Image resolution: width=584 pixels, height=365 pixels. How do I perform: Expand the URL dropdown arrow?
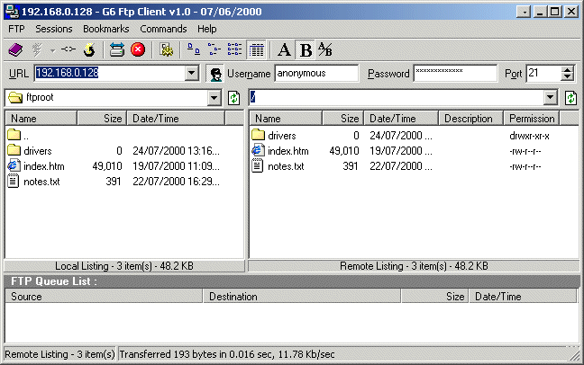pyautogui.click(x=191, y=73)
